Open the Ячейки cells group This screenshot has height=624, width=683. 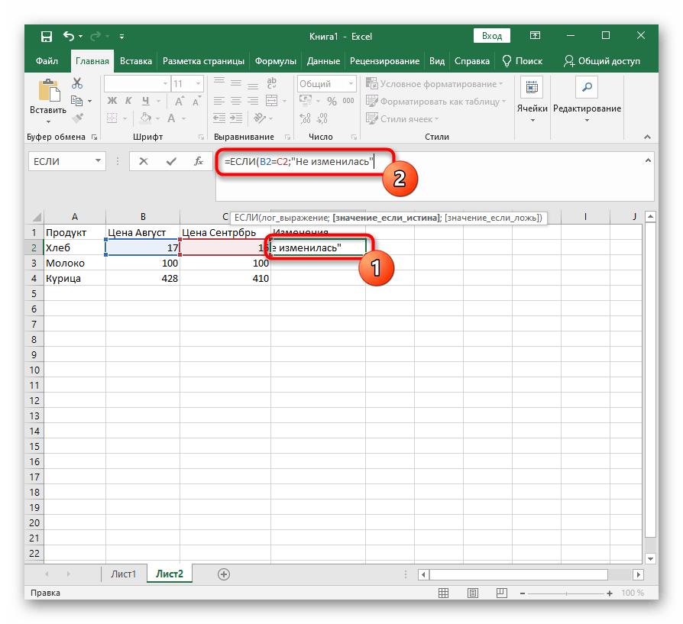532,100
